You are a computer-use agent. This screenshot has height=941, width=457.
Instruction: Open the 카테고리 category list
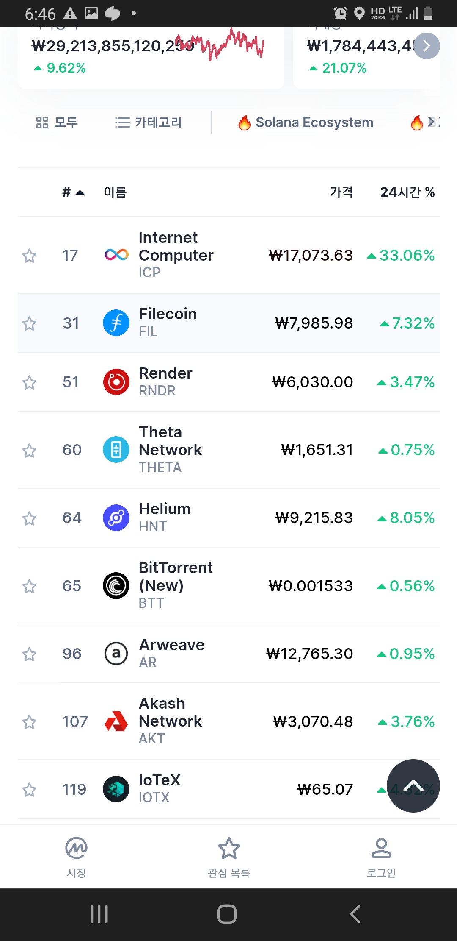148,122
